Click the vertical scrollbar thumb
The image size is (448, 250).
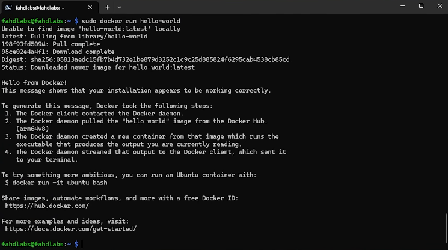(446, 230)
